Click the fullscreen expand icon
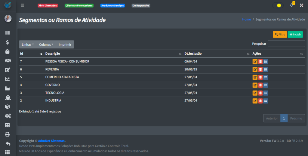The width and height of the screenshot is (308, 156). pyautogui.click(x=301, y=5)
